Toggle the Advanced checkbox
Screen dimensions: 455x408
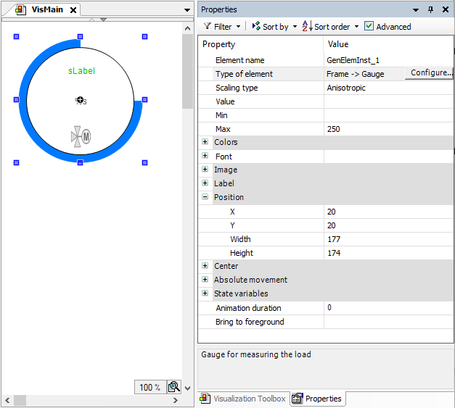[x=369, y=26]
